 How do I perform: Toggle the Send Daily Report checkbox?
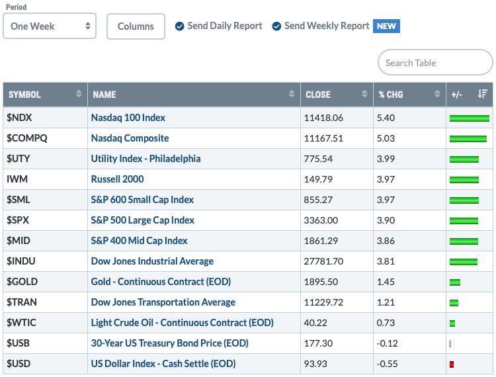pyautogui.click(x=179, y=26)
